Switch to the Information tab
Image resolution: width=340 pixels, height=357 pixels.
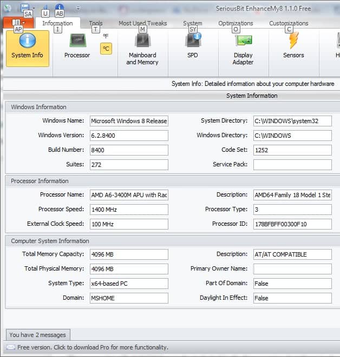(57, 23)
